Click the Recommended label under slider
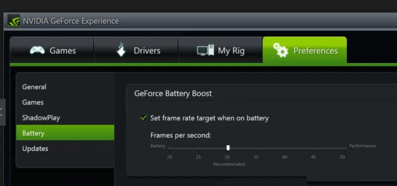This screenshot has height=186, width=397. (229, 164)
